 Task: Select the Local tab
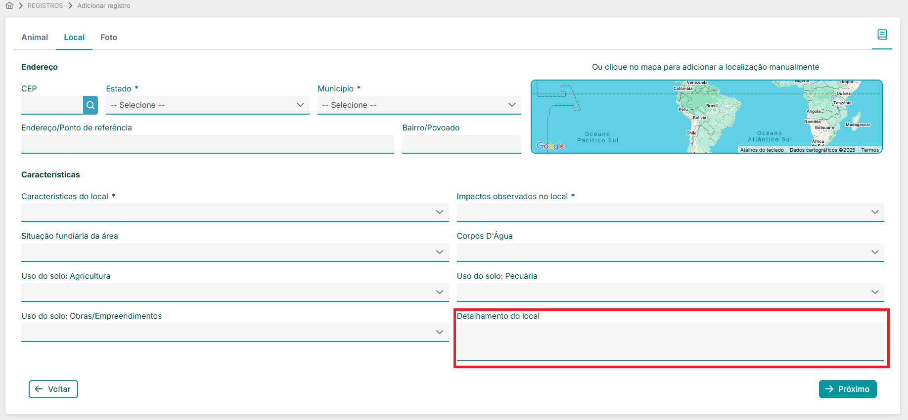tap(74, 38)
